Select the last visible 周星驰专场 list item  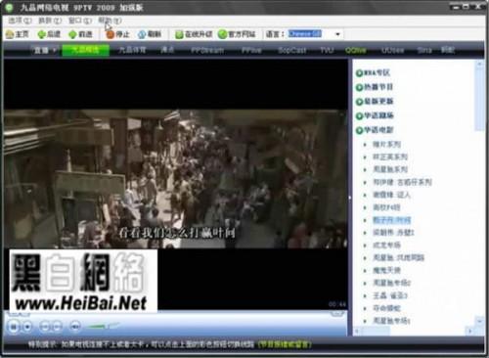point(391,321)
